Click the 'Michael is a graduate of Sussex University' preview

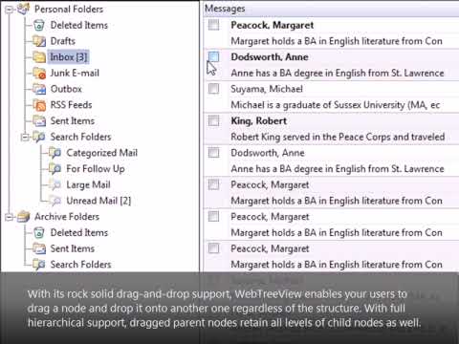tap(336, 105)
